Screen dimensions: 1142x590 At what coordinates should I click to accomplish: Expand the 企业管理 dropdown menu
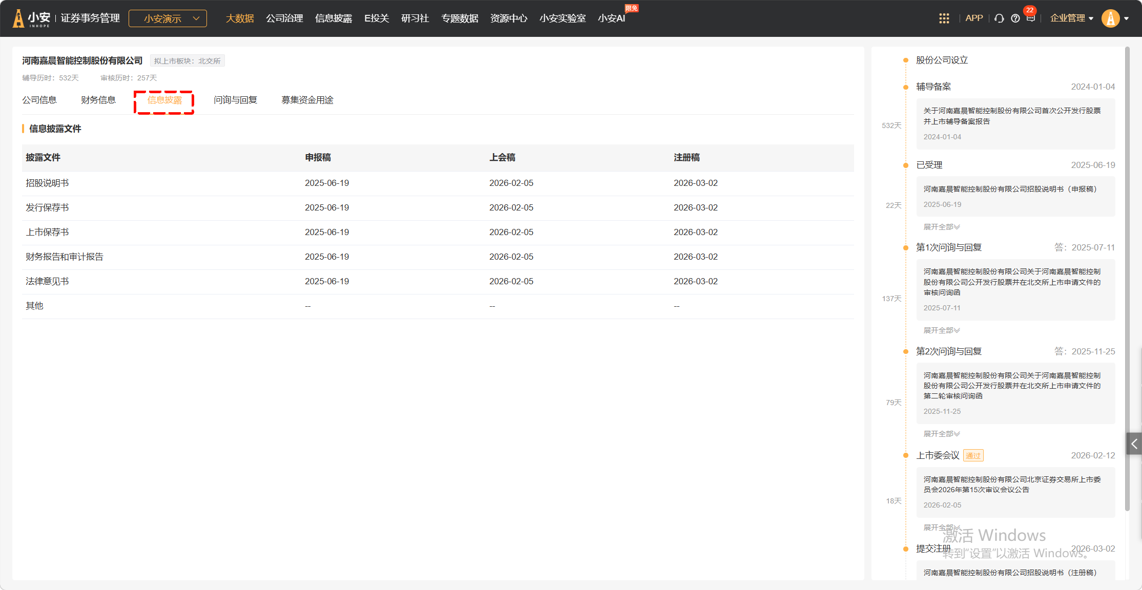[x=1071, y=18]
